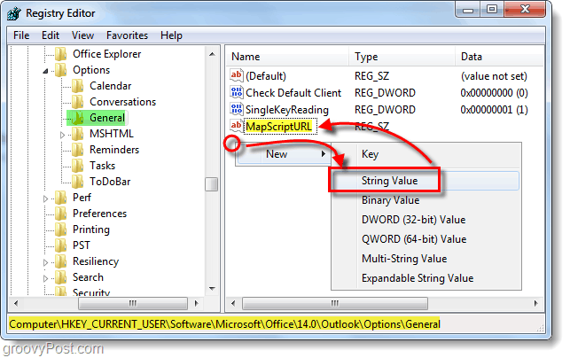Click the Preferences folder icon
Screen dimensions: 570x358
61,214
